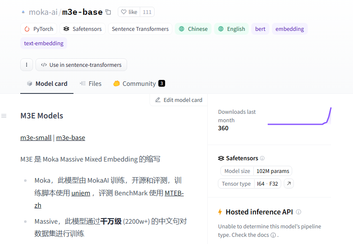
Task: Copy the model name with the copy icon
Action: point(108,12)
